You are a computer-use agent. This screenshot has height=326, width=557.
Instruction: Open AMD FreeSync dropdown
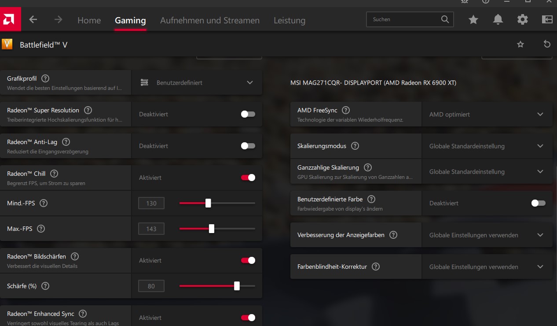point(487,114)
